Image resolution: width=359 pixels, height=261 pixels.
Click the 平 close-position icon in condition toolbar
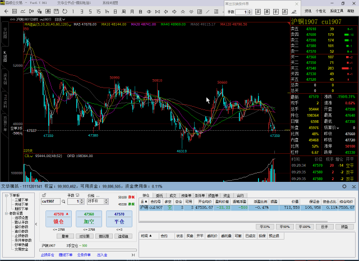pyautogui.click(x=276, y=12)
